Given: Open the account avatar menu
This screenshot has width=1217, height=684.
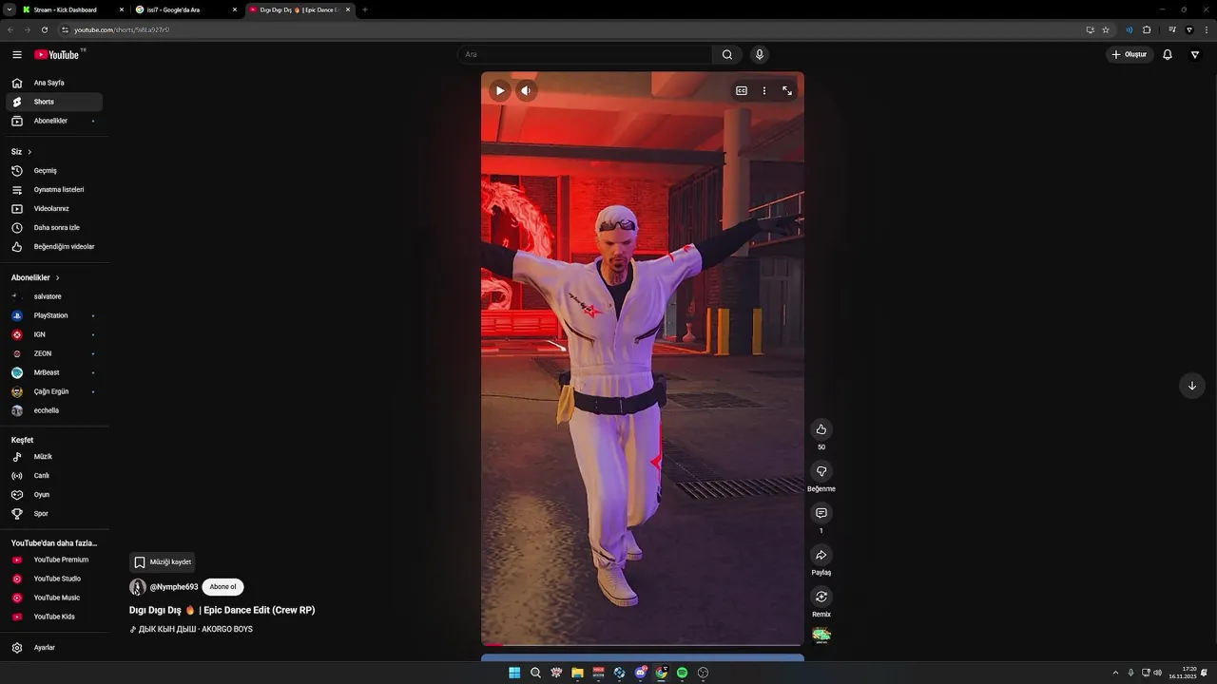Looking at the screenshot, I should pyautogui.click(x=1195, y=55).
